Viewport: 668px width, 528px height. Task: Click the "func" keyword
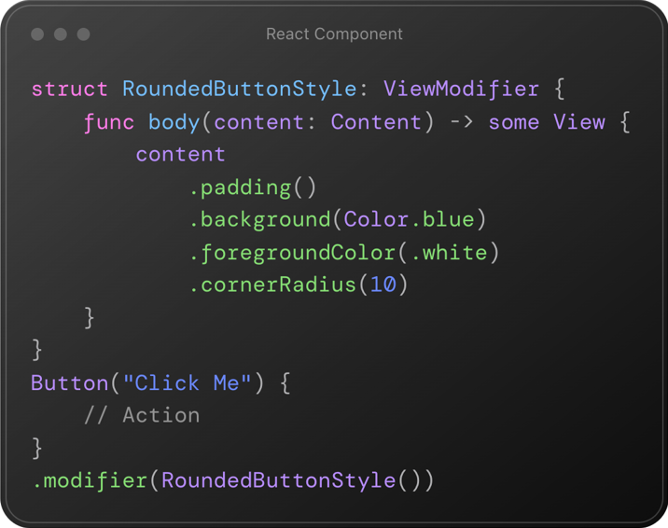point(109,122)
